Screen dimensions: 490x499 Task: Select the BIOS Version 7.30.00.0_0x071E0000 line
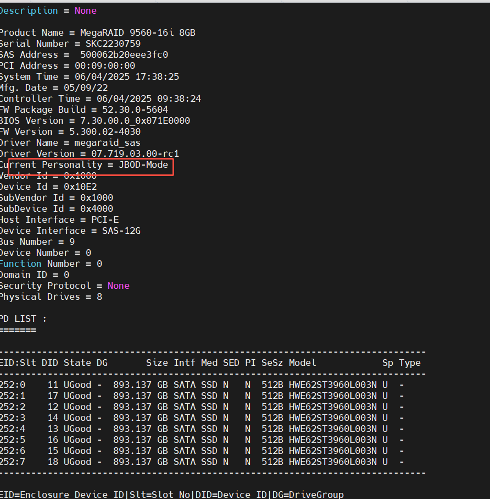coord(95,121)
